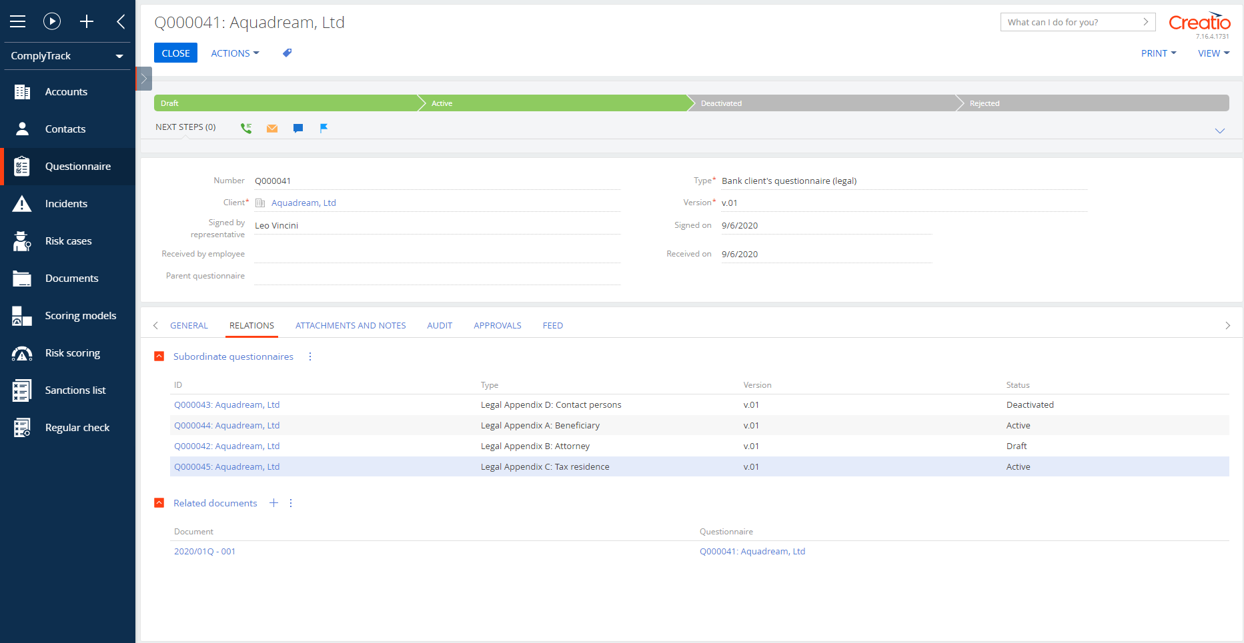Image resolution: width=1244 pixels, height=643 pixels.
Task: Expand the Next steps panel chevron
Action: click(1221, 131)
